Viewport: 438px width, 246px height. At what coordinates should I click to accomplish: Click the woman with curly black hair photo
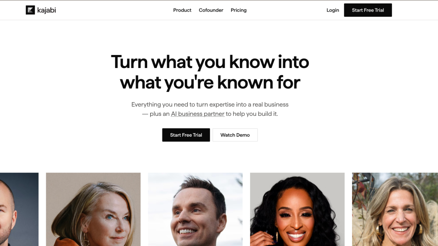point(297,209)
